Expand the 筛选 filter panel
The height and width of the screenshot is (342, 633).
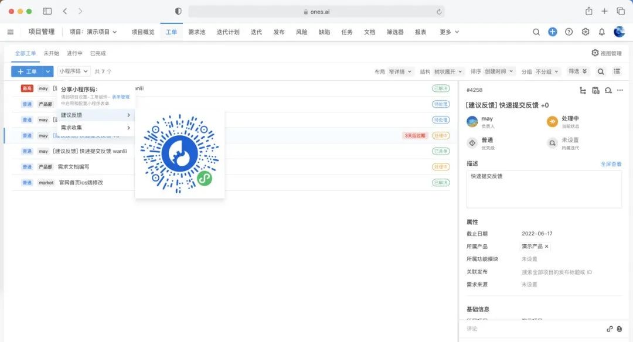click(577, 71)
